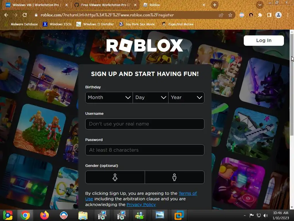Image resolution: width=294 pixels, height=221 pixels.
Task: Close the Free VMware Workstation tab
Action: pyautogui.click(x=135, y=5)
